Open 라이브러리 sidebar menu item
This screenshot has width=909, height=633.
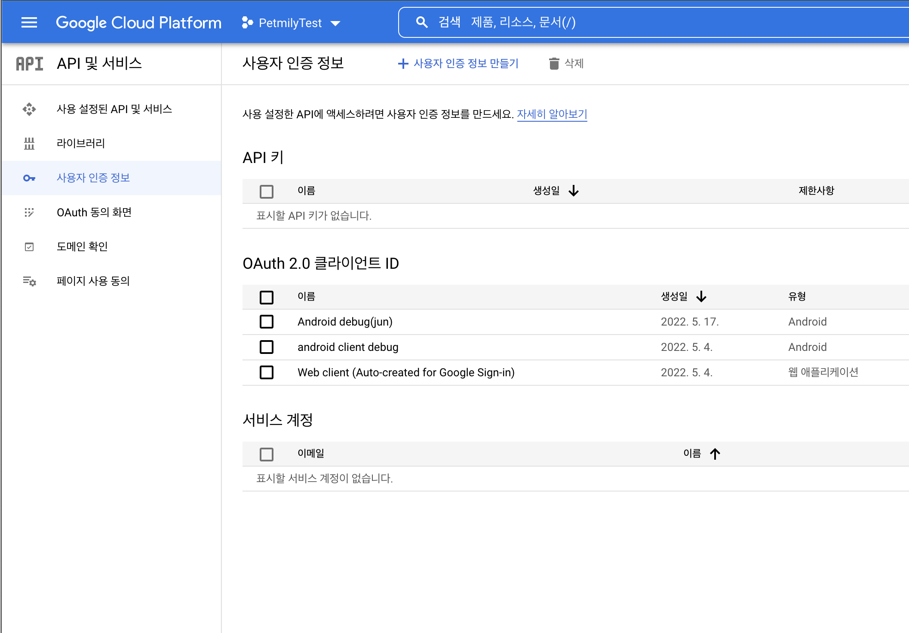81,143
